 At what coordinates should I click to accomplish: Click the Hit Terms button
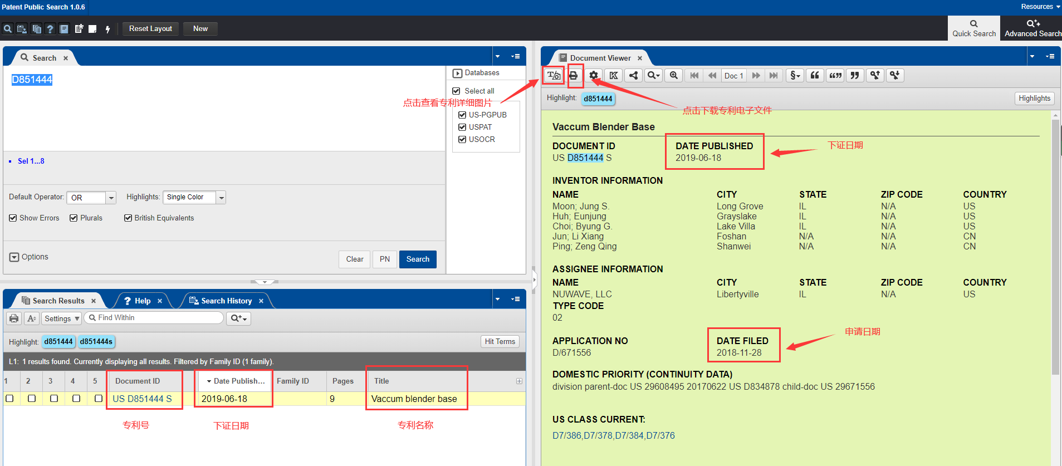[x=500, y=342]
